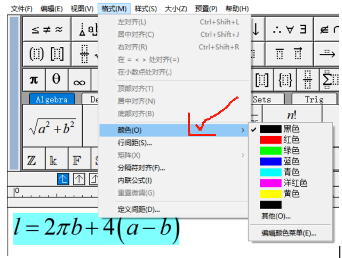Viewport: 342px width, 258px height.
Task: Expand the 颜色(O) submenu
Action: click(x=173, y=130)
